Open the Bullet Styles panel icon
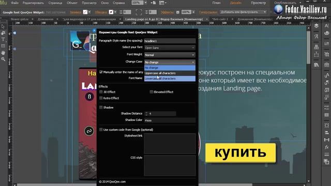Screen dimensions: 331x186 point(326,97)
